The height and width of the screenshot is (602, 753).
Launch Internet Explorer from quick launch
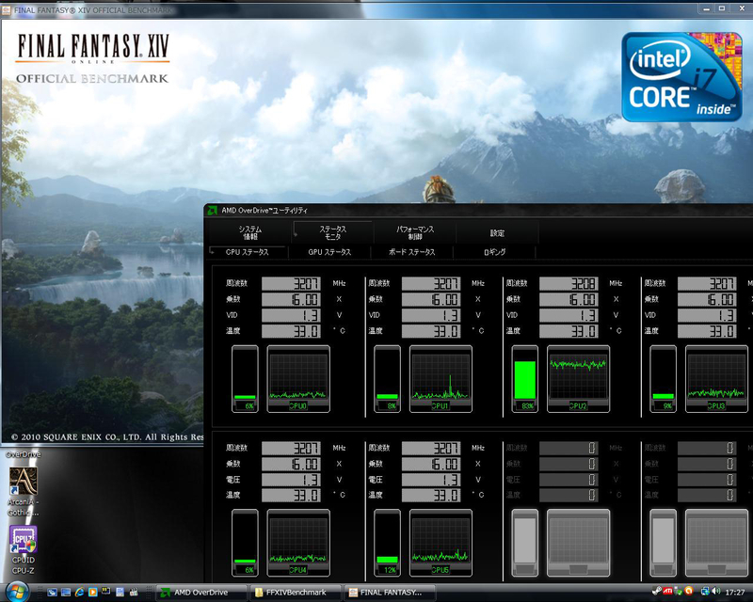(x=79, y=592)
